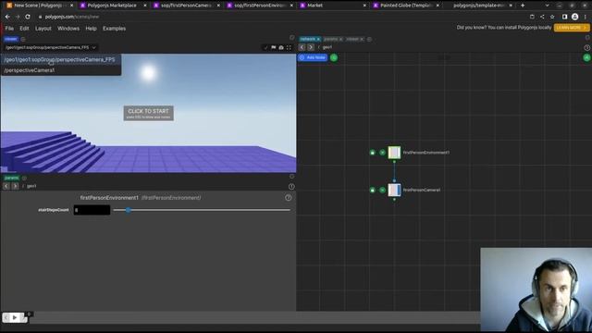Switch to the Painted Globe browser tab
Screen dimensions: 592x333
[406, 6]
